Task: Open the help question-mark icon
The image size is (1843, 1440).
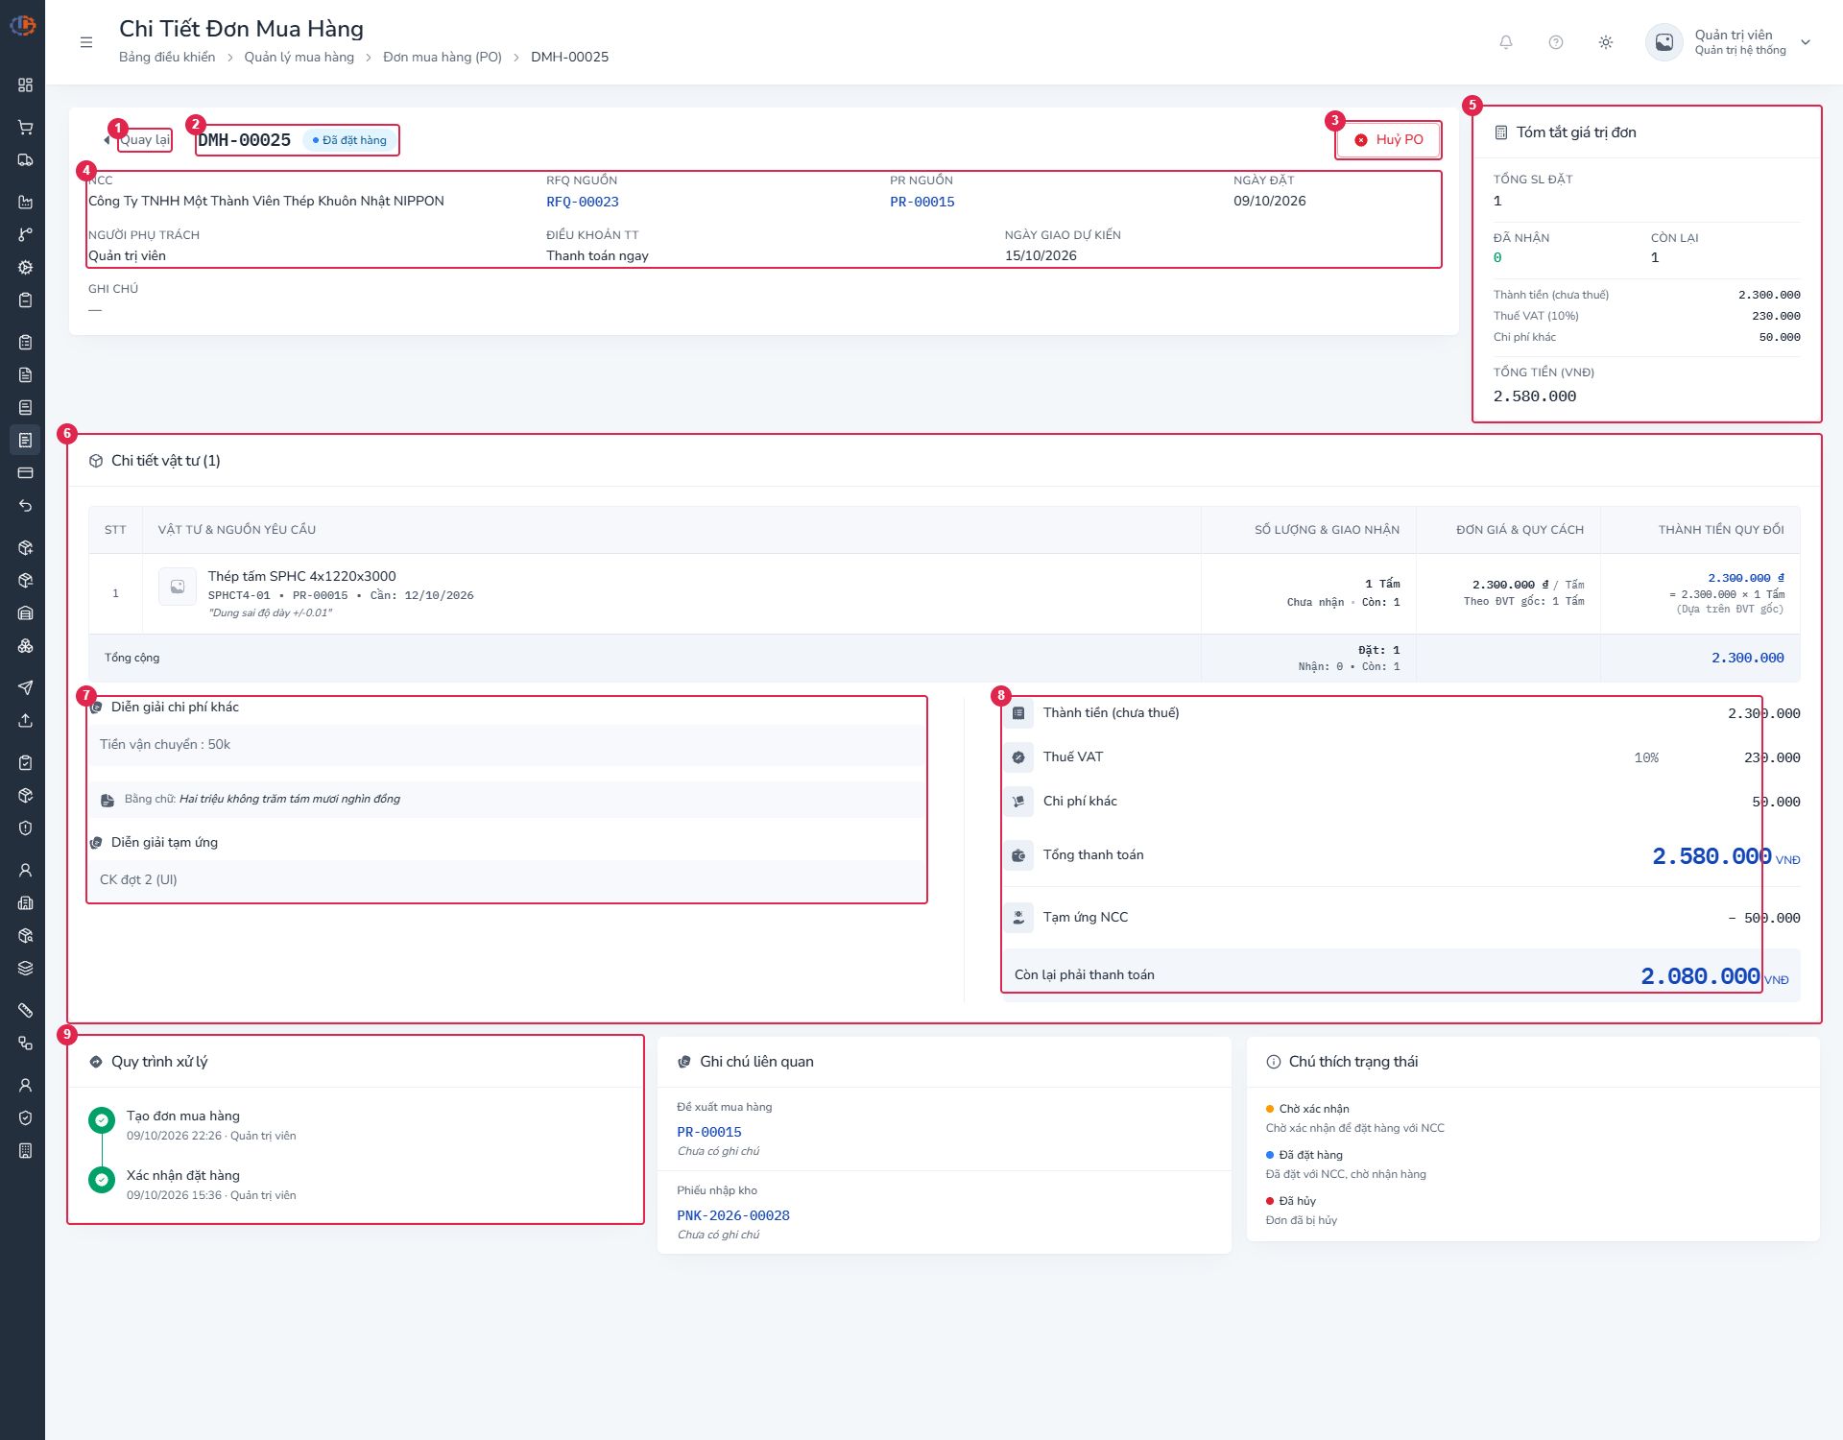Action: click(1556, 42)
